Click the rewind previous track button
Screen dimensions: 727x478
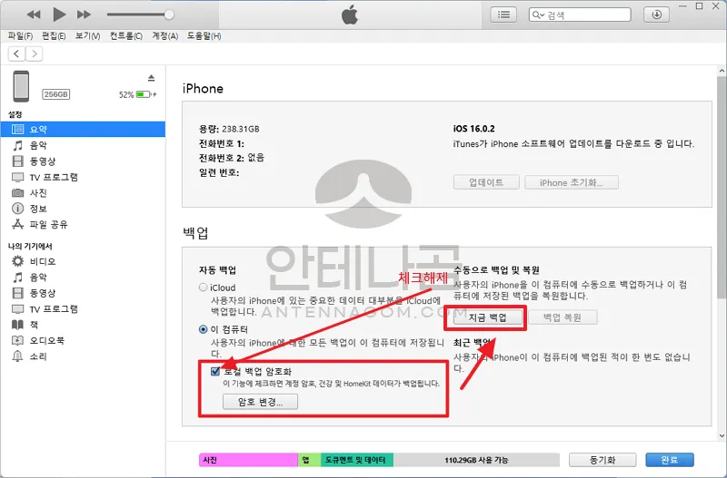coord(34,15)
